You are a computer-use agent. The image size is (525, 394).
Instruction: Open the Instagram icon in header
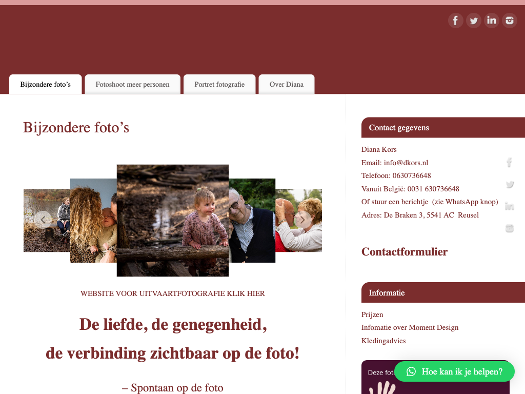point(510,21)
